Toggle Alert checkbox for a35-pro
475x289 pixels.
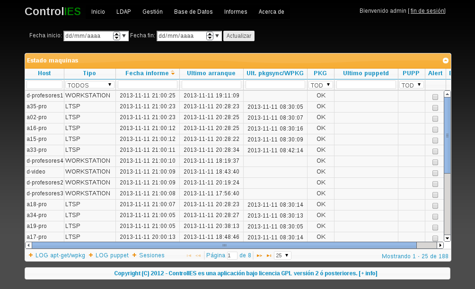click(x=435, y=108)
